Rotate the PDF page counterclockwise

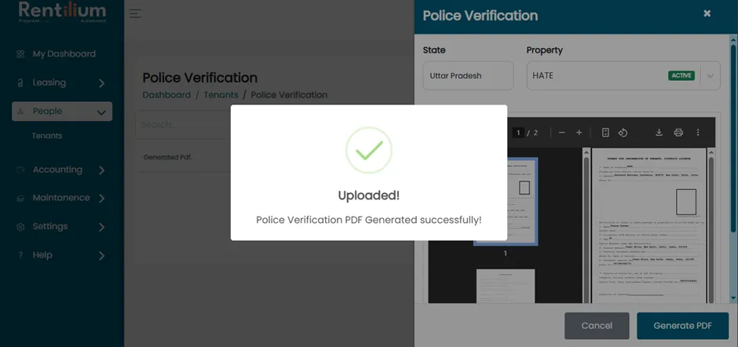(623, 133)
